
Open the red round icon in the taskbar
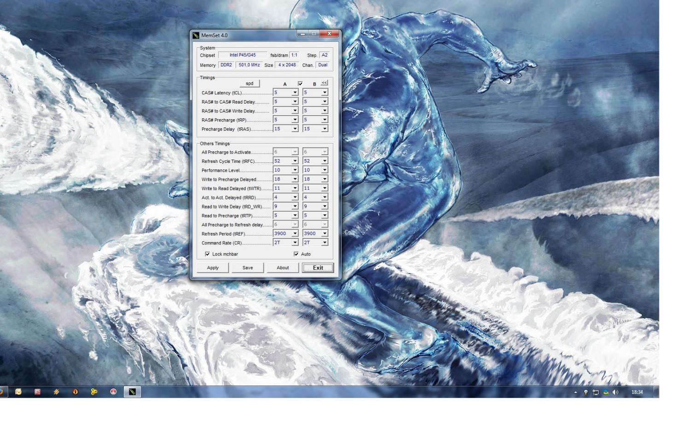(113, 392)
